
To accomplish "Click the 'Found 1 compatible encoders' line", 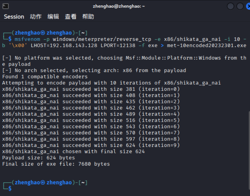I will point(45,77).
